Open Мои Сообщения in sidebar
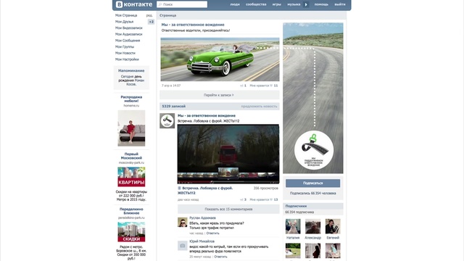 [x=128, y=41]
